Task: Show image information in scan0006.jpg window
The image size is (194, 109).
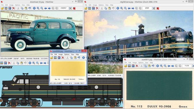Action: pos(84,58)
